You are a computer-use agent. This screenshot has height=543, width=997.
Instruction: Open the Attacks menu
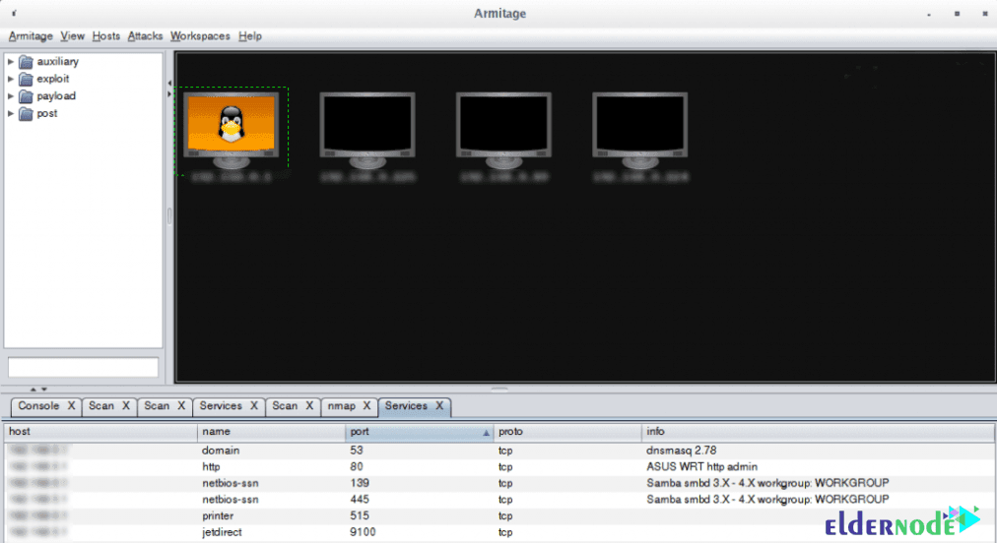click(145, 36)
